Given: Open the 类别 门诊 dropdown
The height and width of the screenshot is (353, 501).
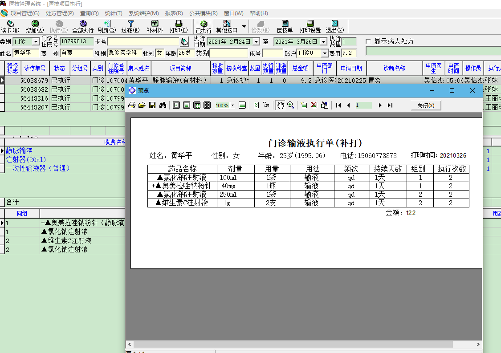Looking at the screenshot, I should [36, 42].
